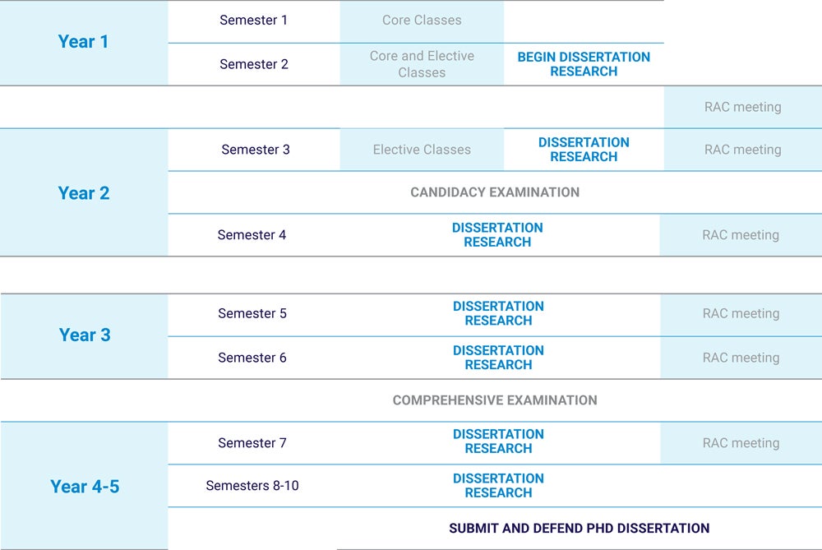Click the Core and Elective Classes cell
This screenshot has width=822, height=550.
click(422, 64)
